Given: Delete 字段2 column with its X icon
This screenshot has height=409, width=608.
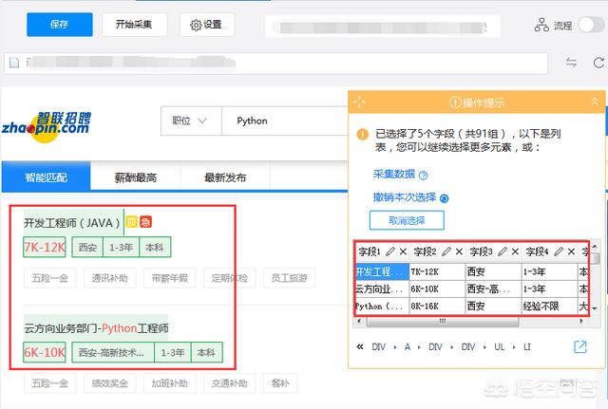Looking at the screenshot, I should pyautogui.click(x=459, y=251).
